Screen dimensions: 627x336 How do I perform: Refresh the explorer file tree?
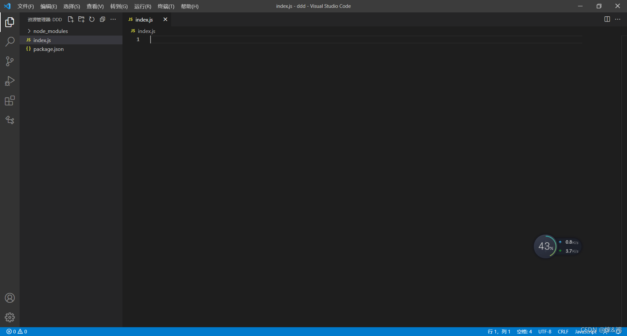tap(92, 20)
